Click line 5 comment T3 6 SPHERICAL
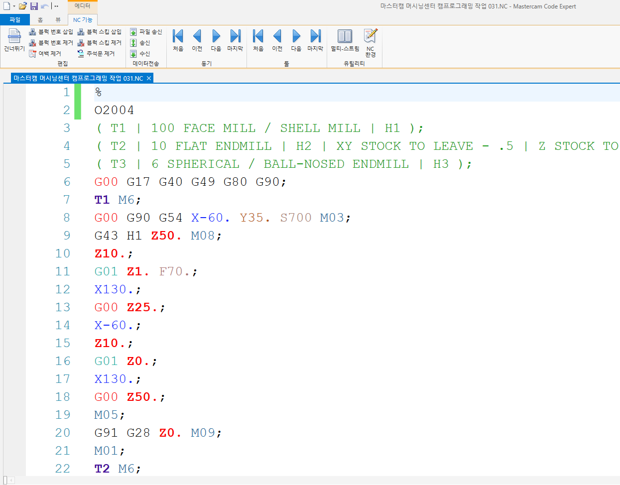Screen dimensions: 620x485 283,164
